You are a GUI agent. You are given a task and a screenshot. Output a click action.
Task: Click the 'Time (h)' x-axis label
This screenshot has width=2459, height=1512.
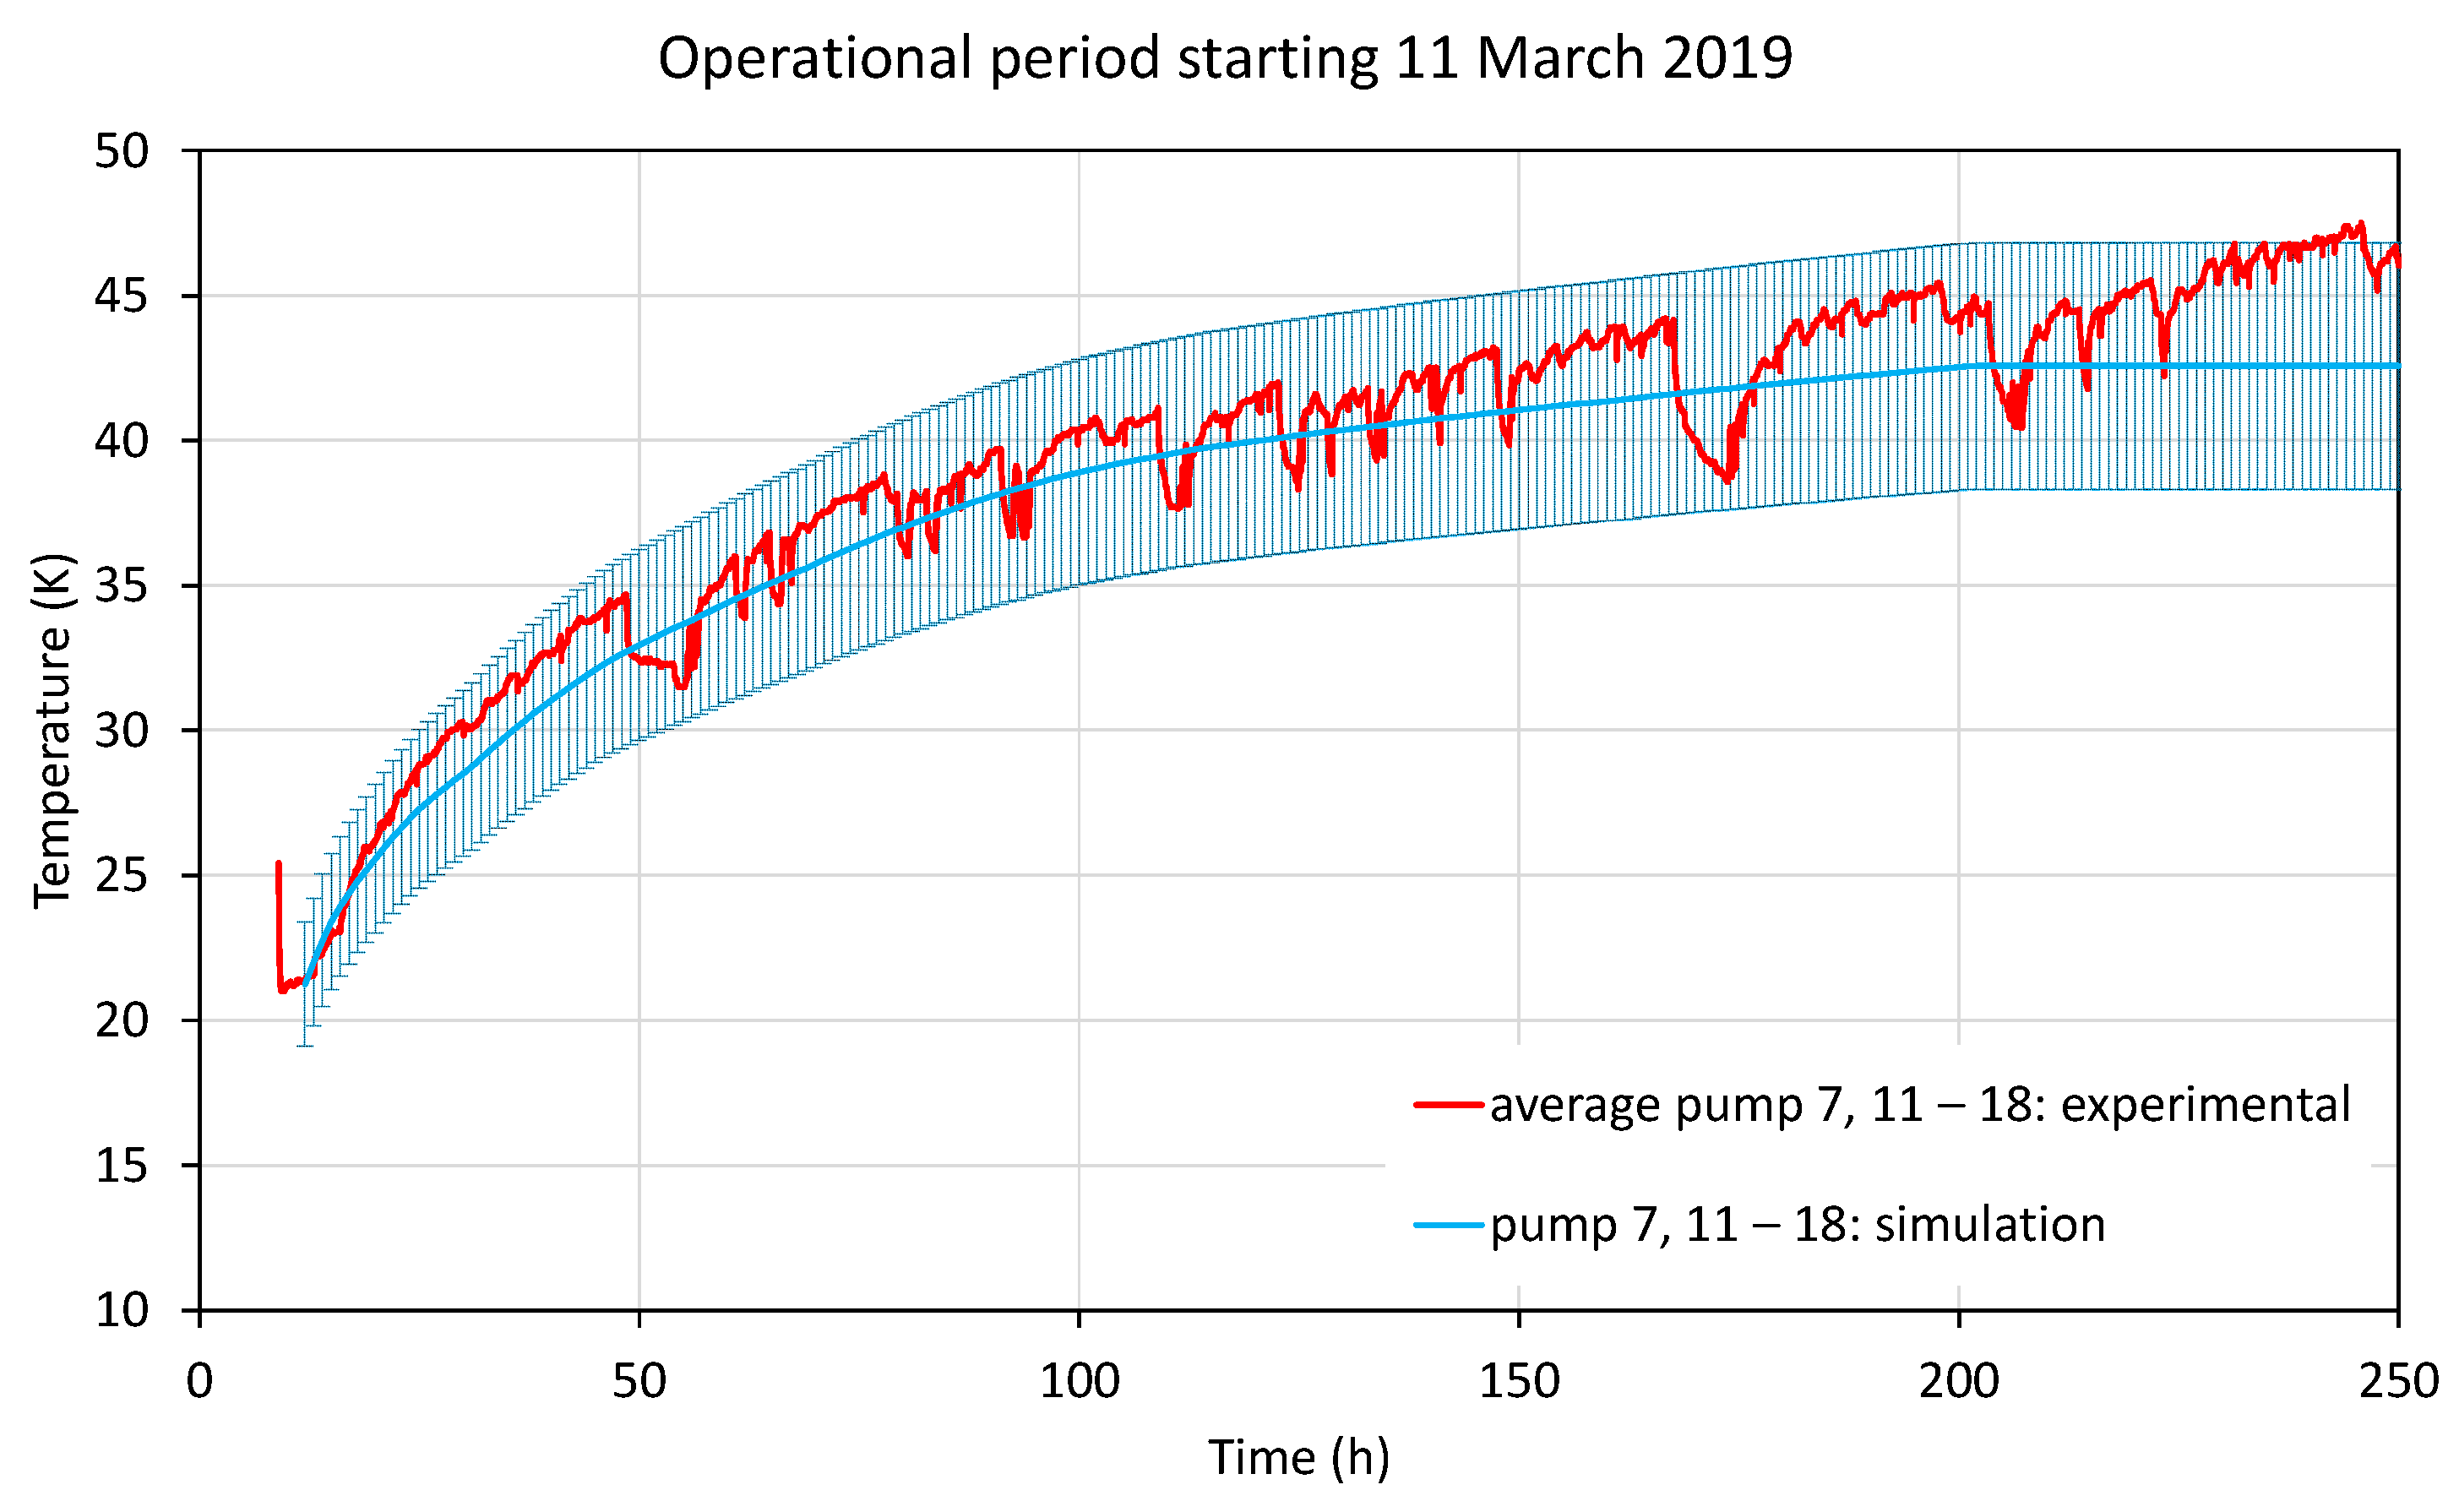click(x=1298, y=1457)
